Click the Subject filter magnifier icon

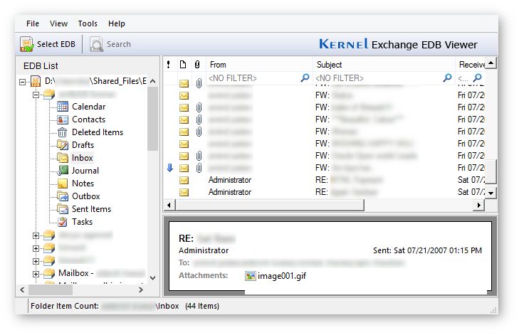pyautogui.click(x=447, y=78)
